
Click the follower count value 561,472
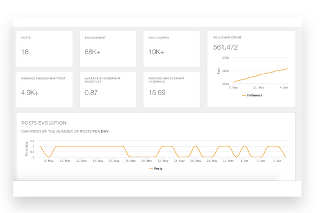pyautogui.click(x=225, y=48)
